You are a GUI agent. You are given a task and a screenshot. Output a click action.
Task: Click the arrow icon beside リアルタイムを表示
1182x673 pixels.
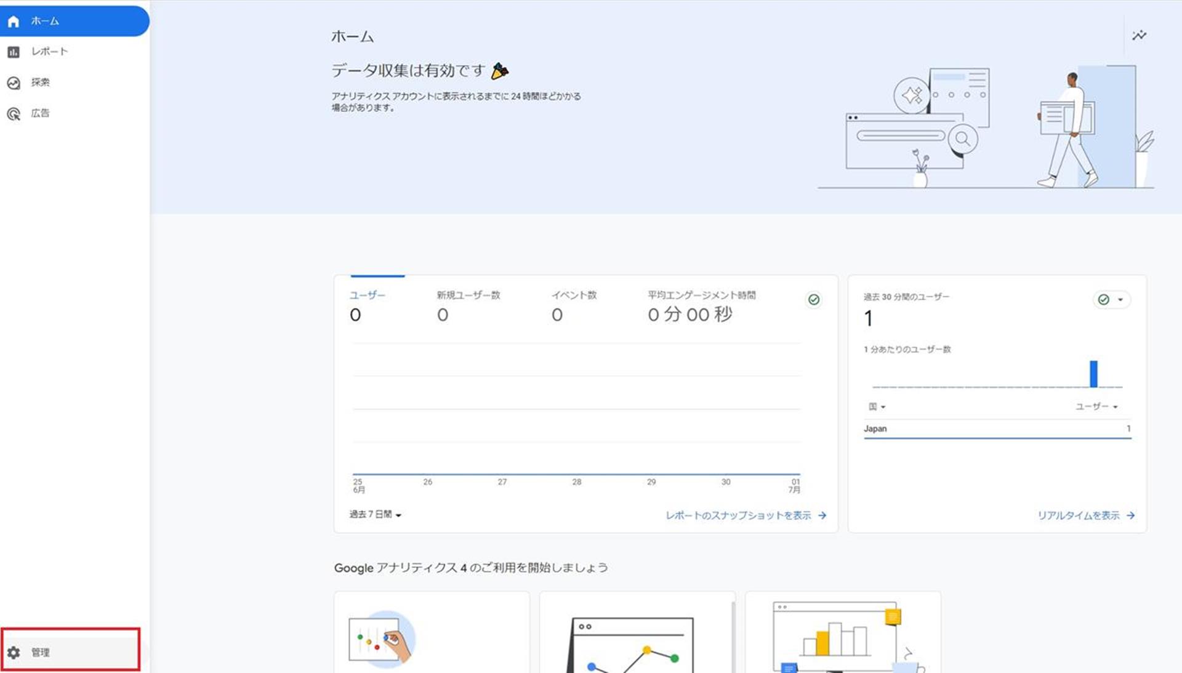click(x=1131, y=515)
